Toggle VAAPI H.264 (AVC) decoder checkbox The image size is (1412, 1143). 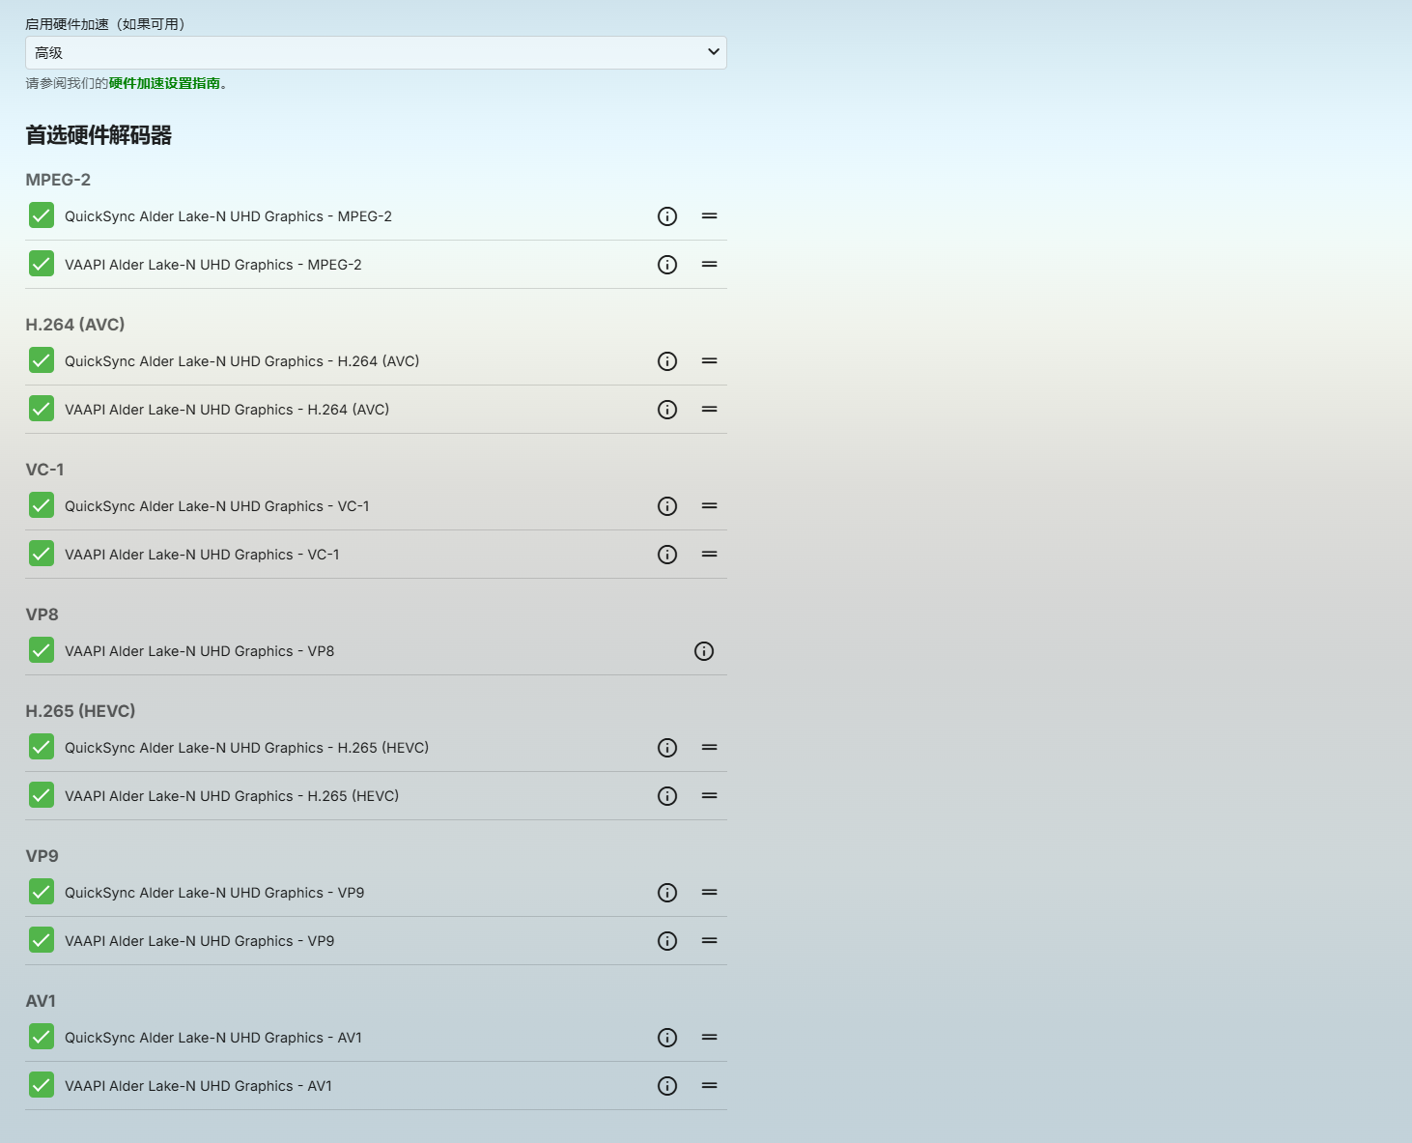pos(42,409)
